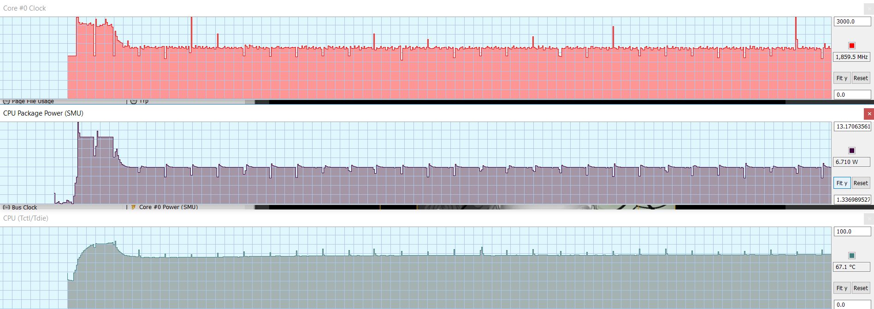This screenshot has height=309, width=874.
Task: Click the Core #0 Power (SMU) lightning icon
Action: coord(134,207)
